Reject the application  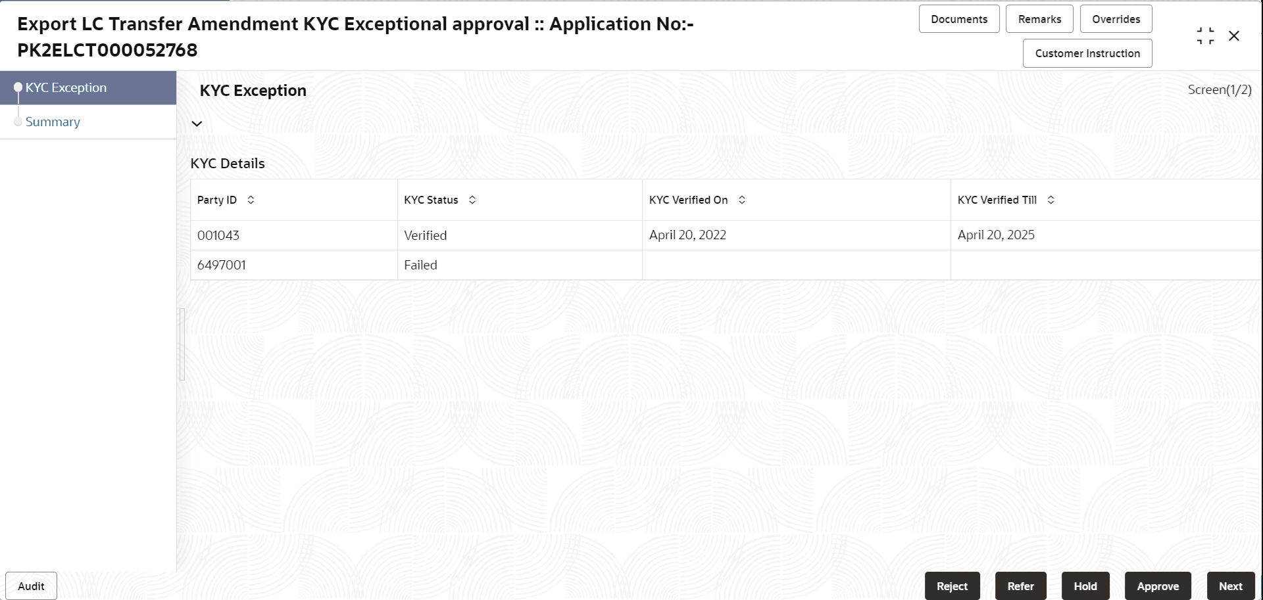[x=952, y=586]
